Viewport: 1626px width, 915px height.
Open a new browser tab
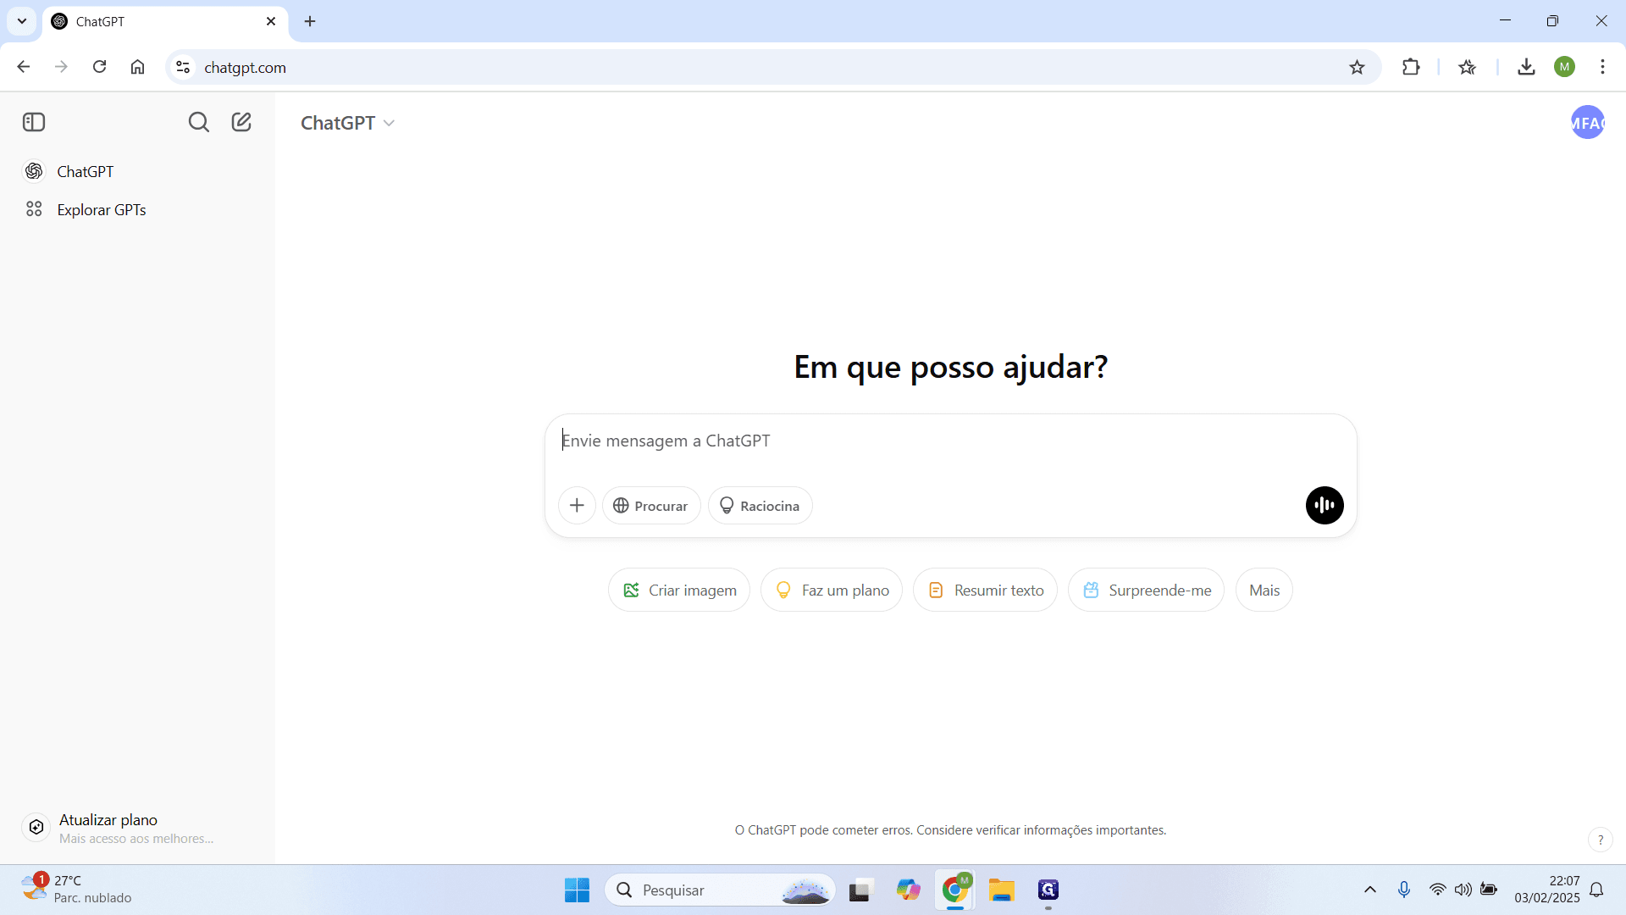point(310,21)
